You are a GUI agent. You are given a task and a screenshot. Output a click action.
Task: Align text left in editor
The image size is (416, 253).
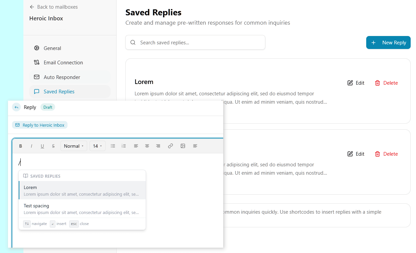(x=136, y=146)
